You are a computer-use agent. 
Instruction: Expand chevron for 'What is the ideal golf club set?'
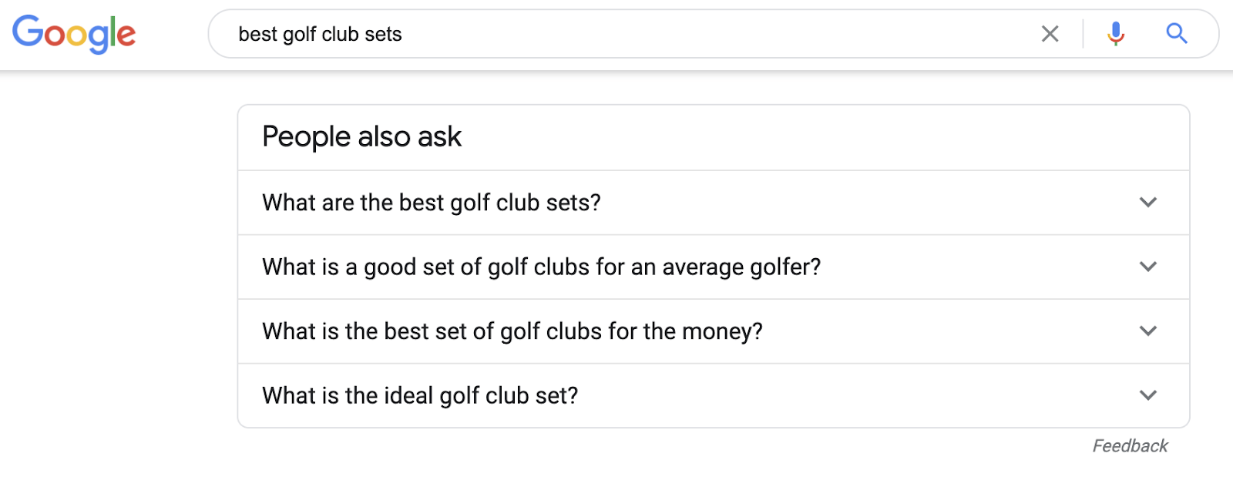1147,395
